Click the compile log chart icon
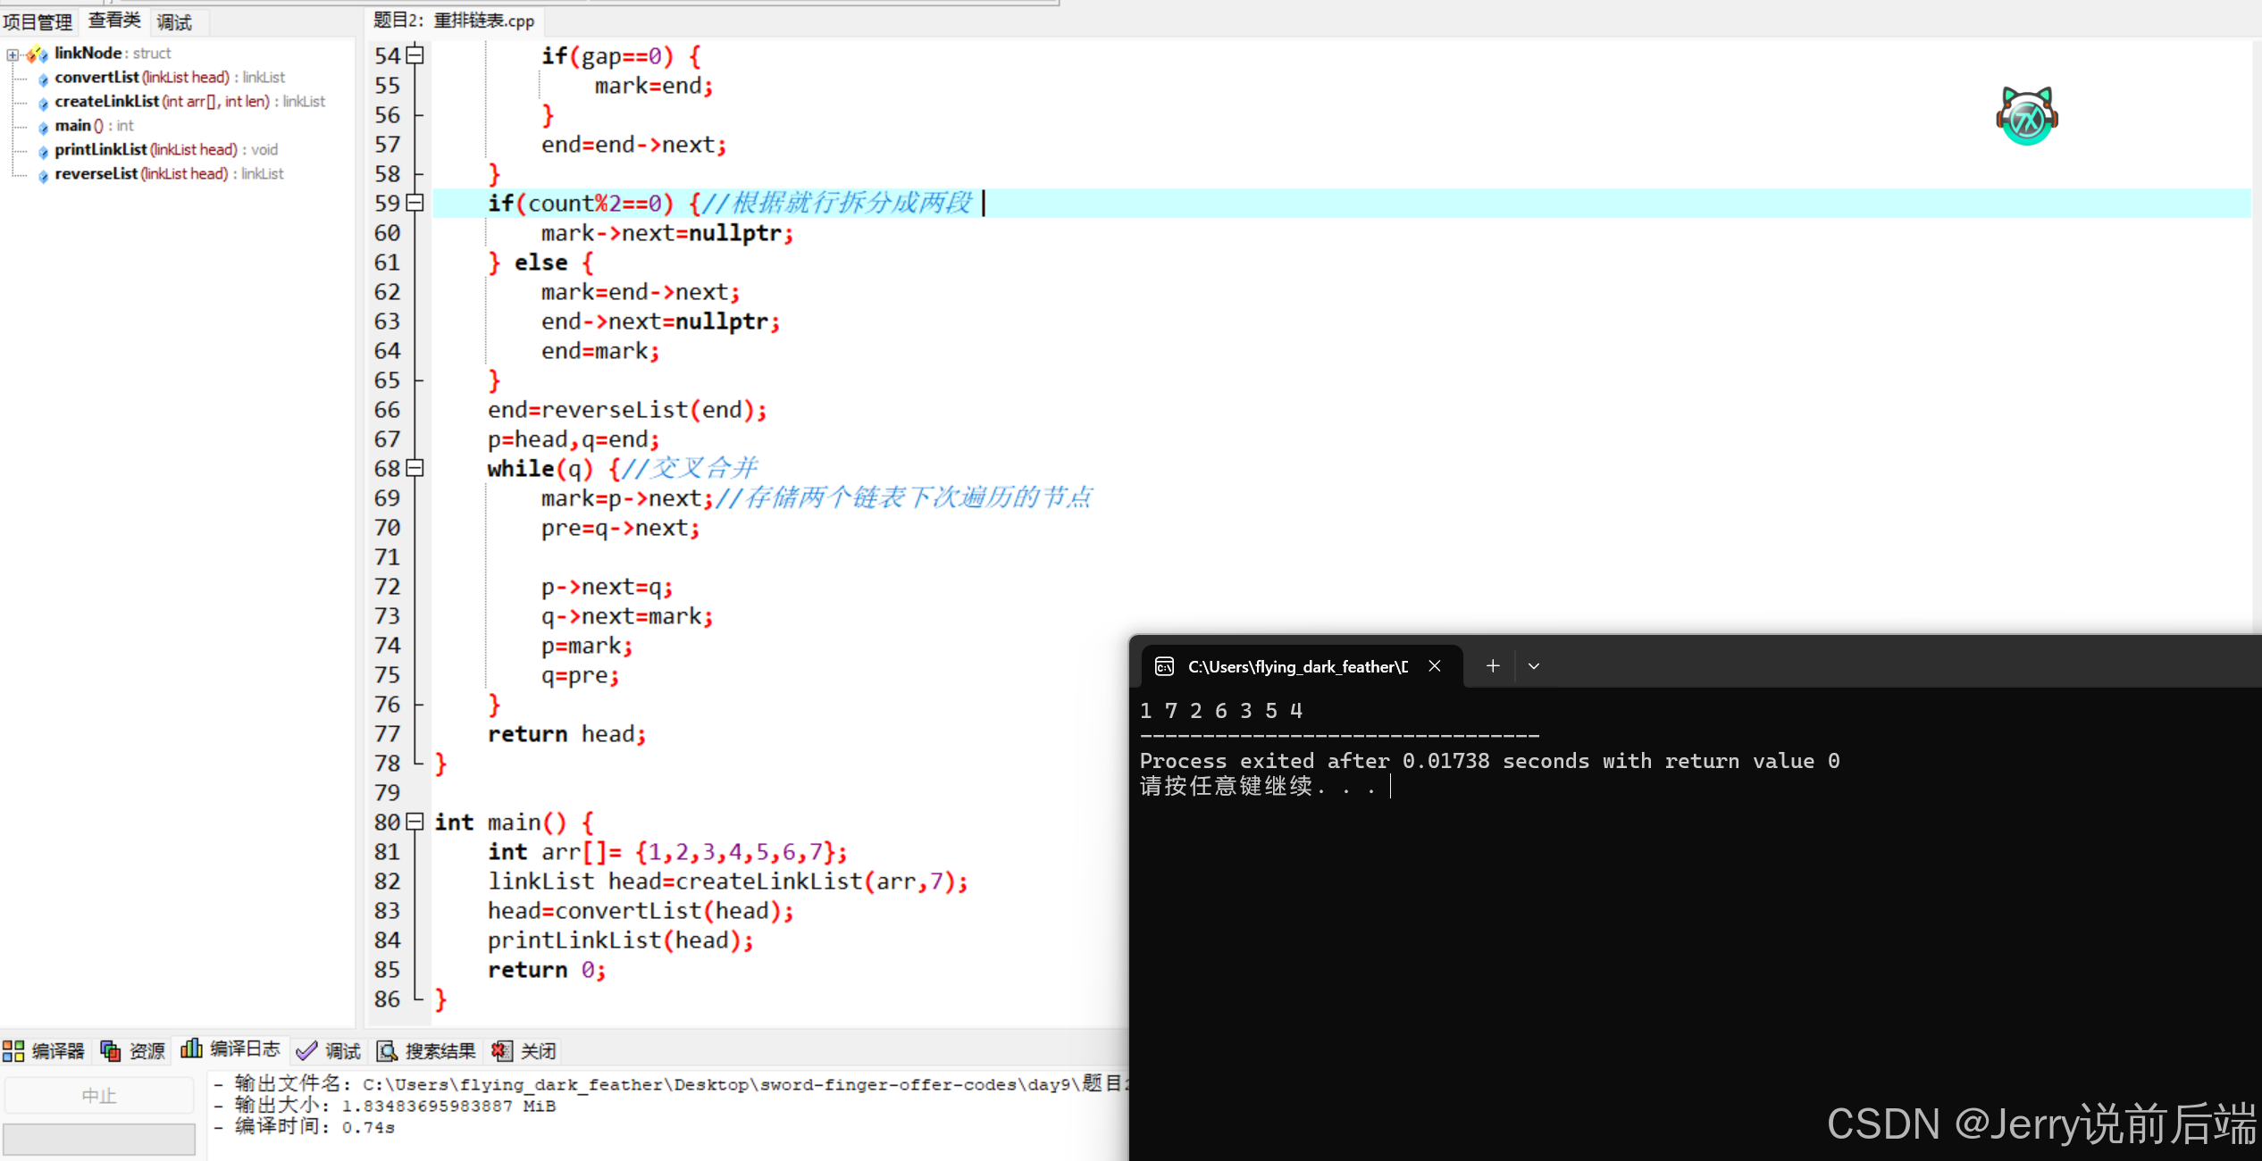 [190, 1049]
